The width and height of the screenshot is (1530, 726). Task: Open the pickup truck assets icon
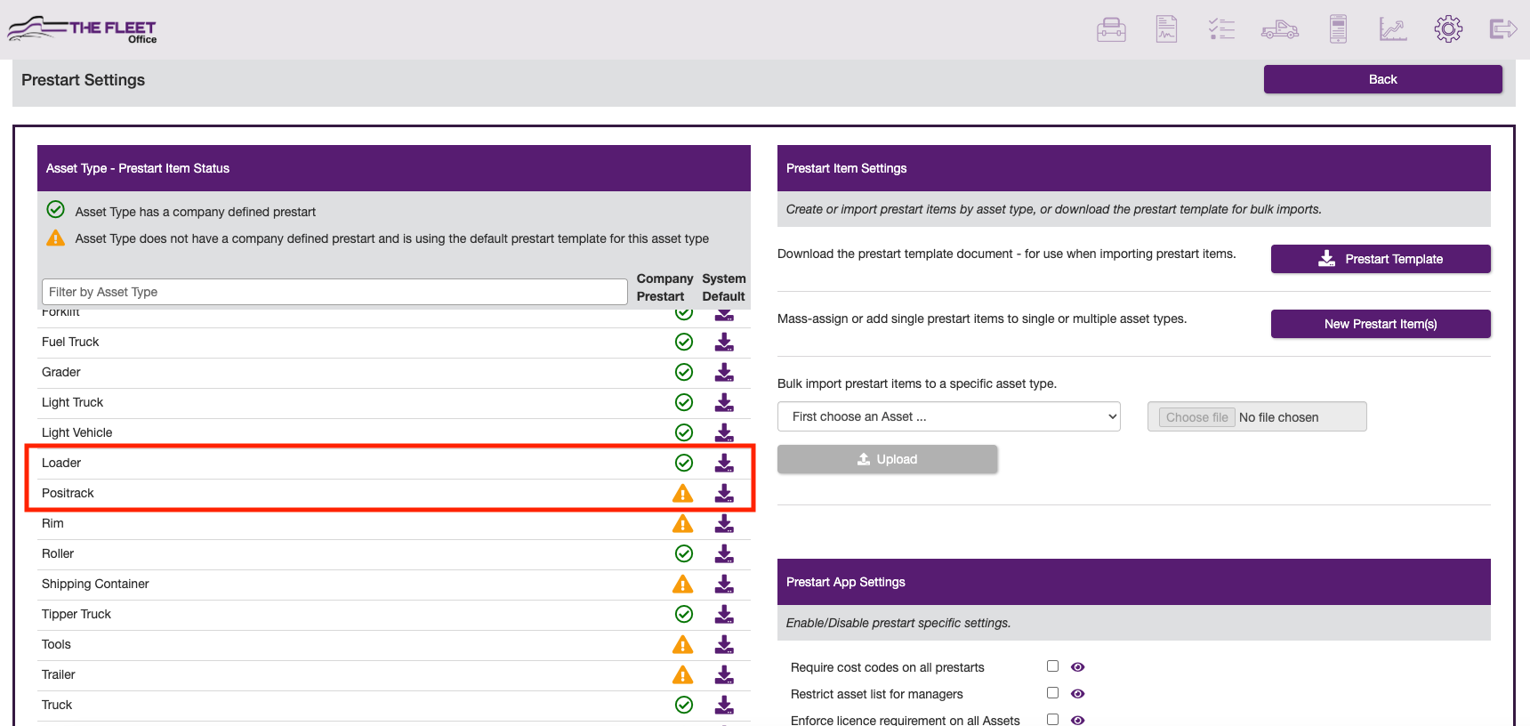1279,29
